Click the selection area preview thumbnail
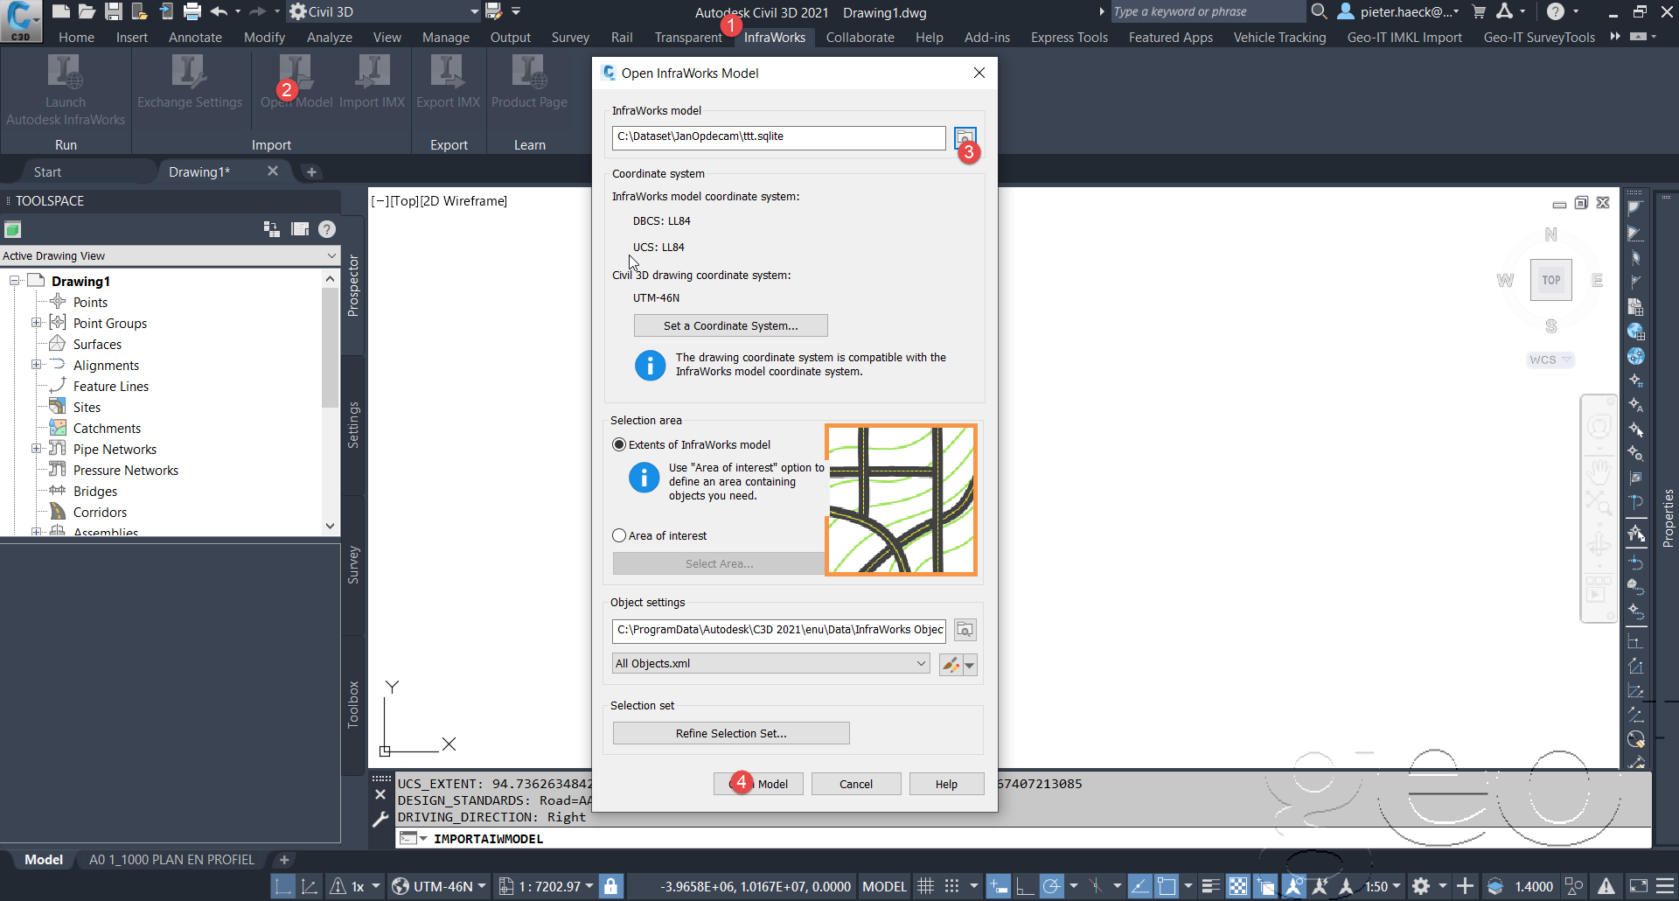Viewport: 1679px width, 901px height. tap(901, 500)
